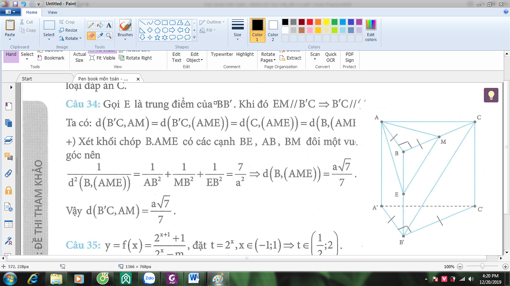Open the Start document tab
Screen dimensions: 510x286
pos(27,79)
